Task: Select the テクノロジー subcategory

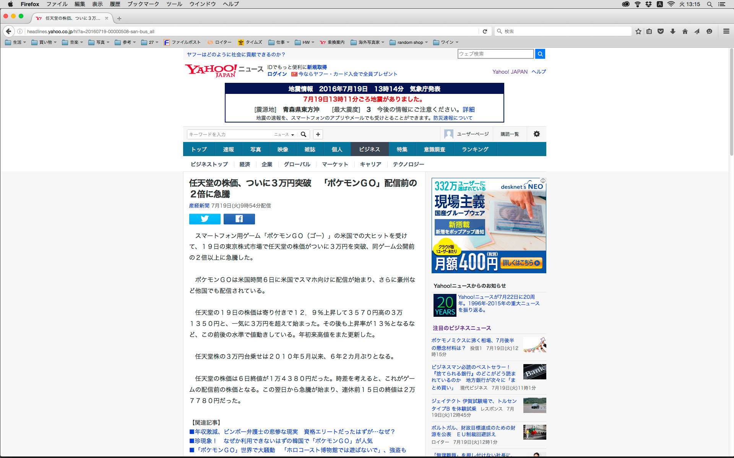Action: [x=408, y=164]
